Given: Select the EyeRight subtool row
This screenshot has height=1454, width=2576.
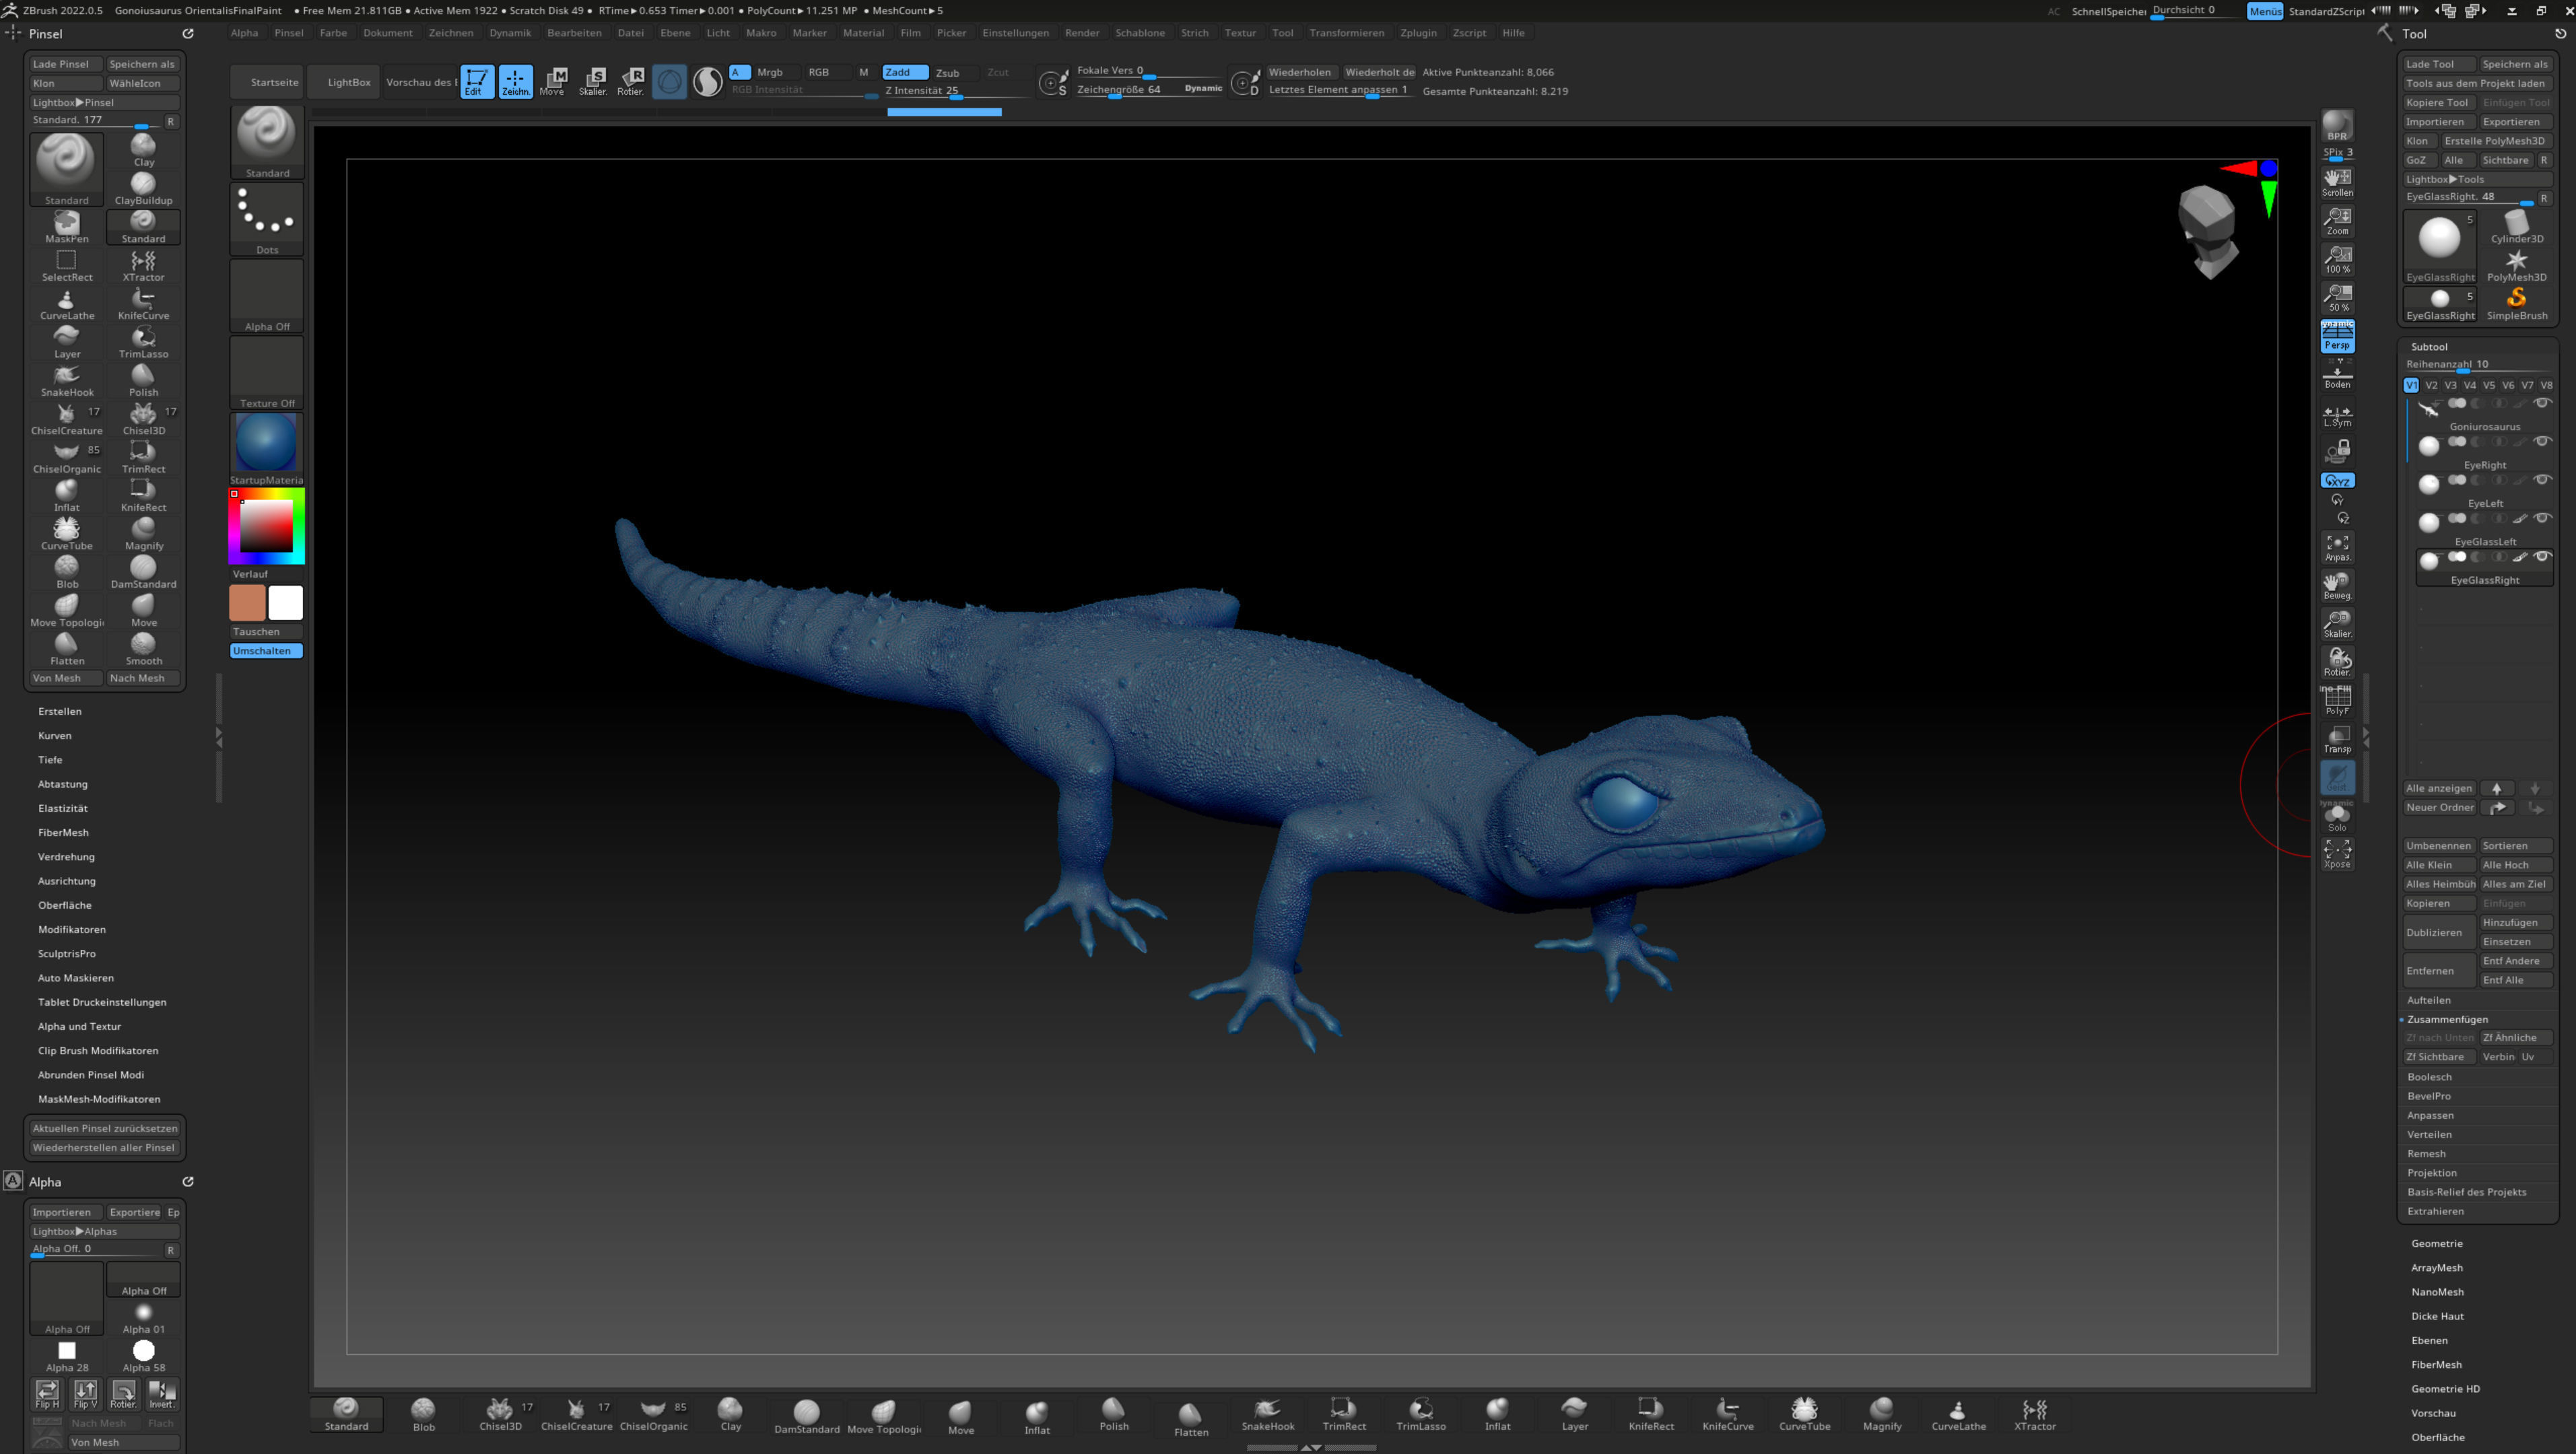Looking at the screenshot, I should (x=2484, y=452).
